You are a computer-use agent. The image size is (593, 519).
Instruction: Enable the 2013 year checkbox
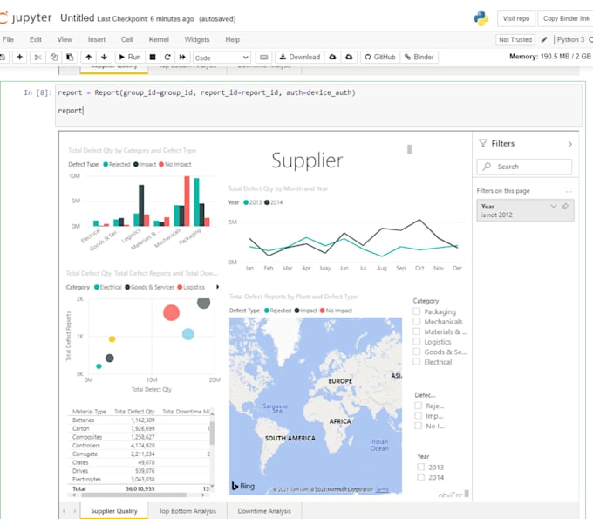(x=421, y=468)
